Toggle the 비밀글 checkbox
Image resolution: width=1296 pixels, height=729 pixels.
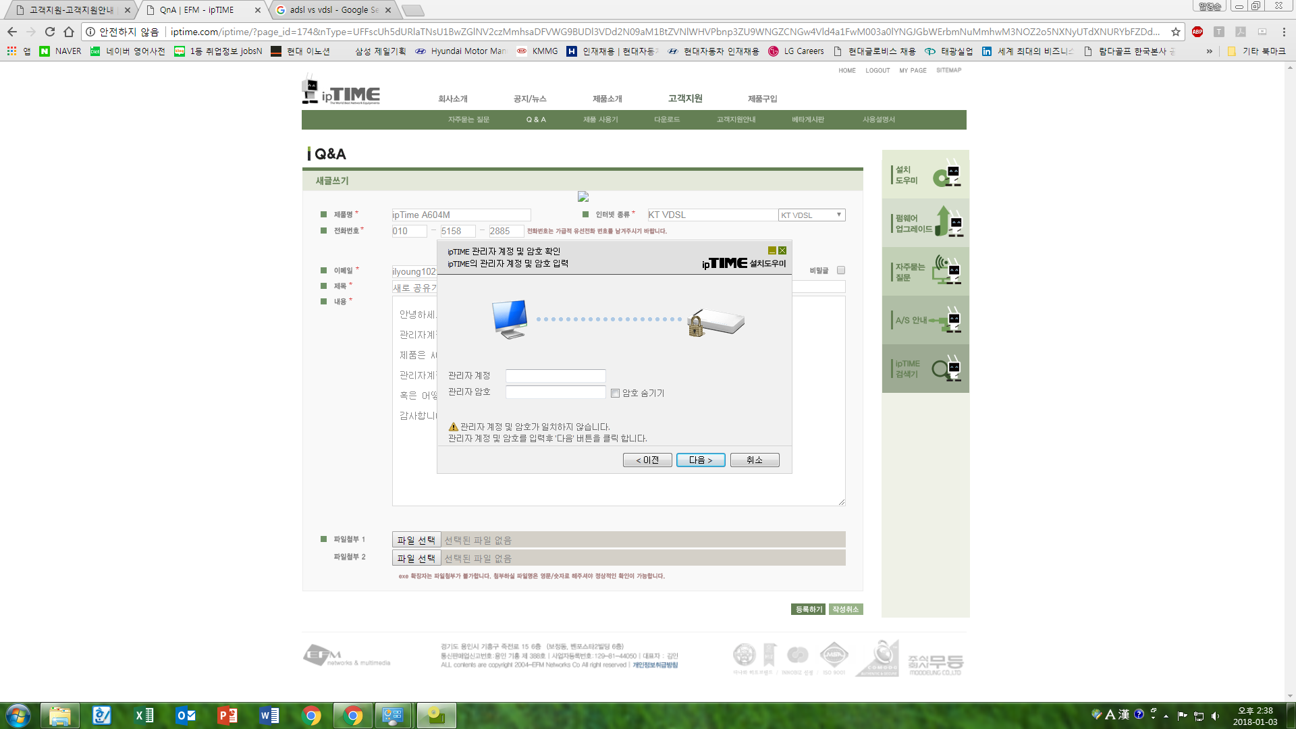coord(841,270)
